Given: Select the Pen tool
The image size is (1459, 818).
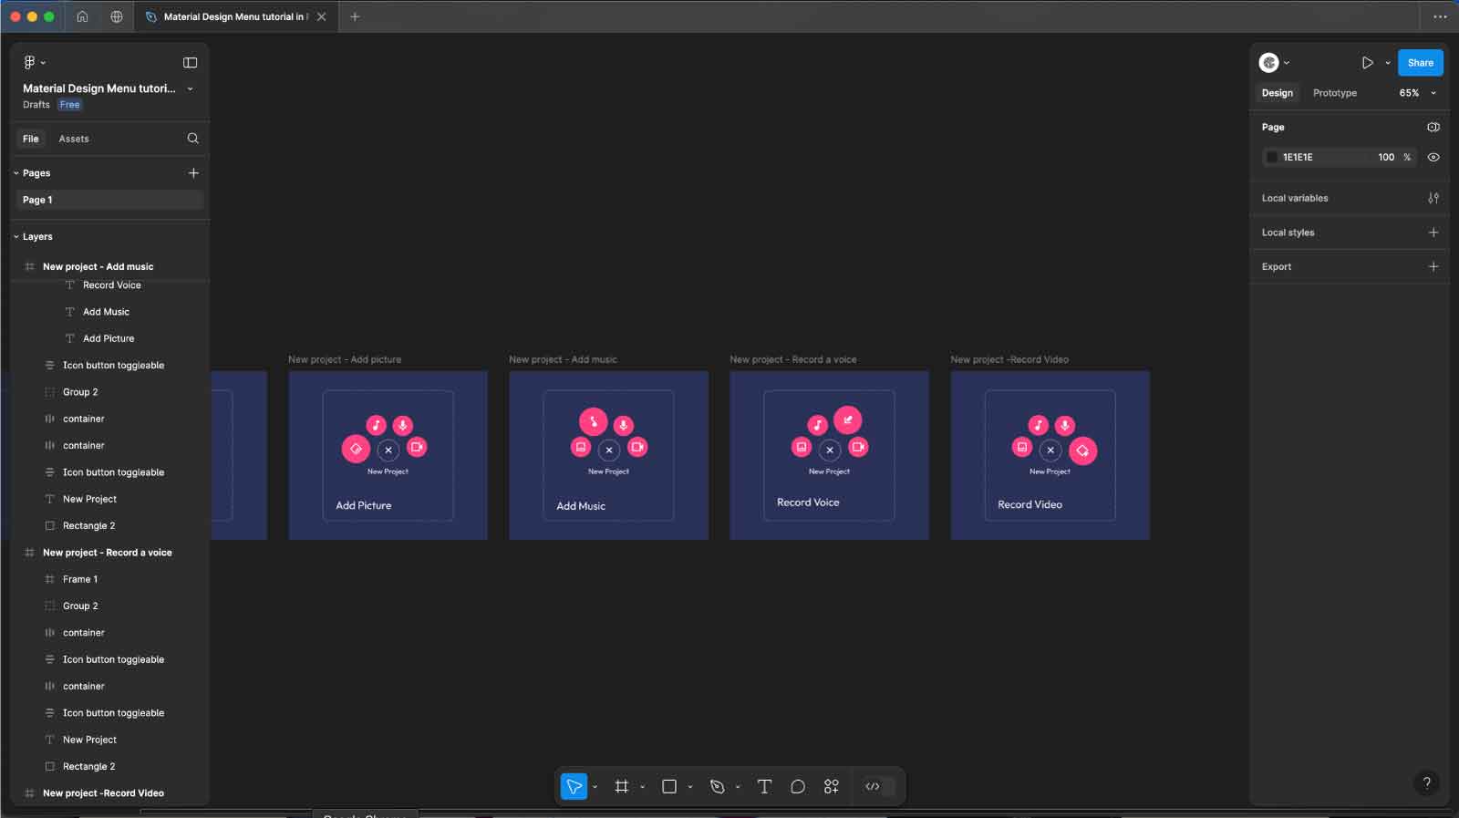Looking at the screenshot, I should 718,786.
